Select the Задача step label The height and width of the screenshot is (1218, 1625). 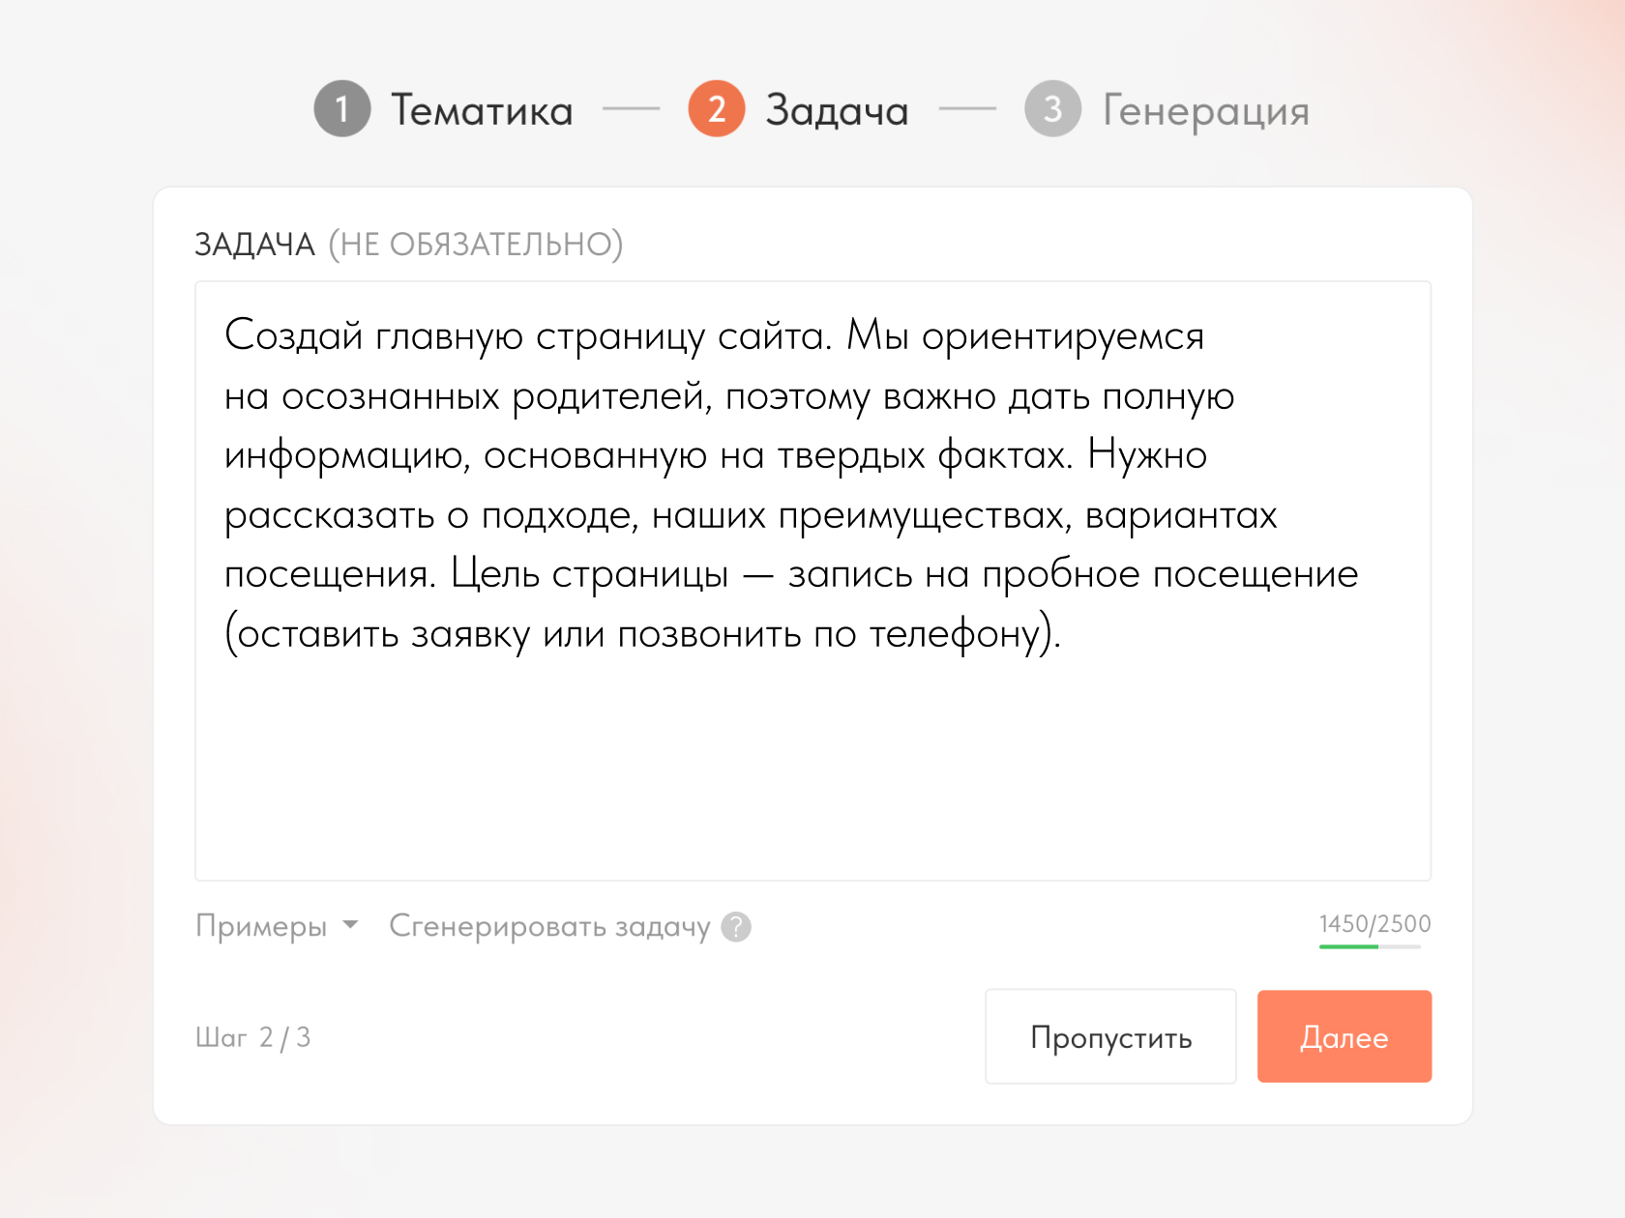point(837,110)
